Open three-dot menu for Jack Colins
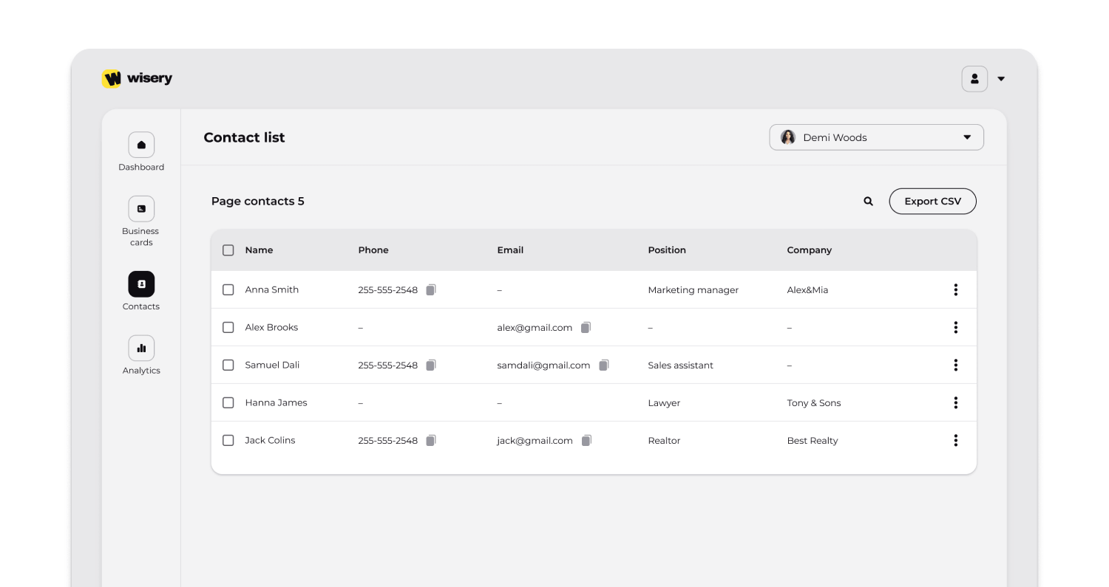This screenshot has height=587, width=1109. click(955, 440)
